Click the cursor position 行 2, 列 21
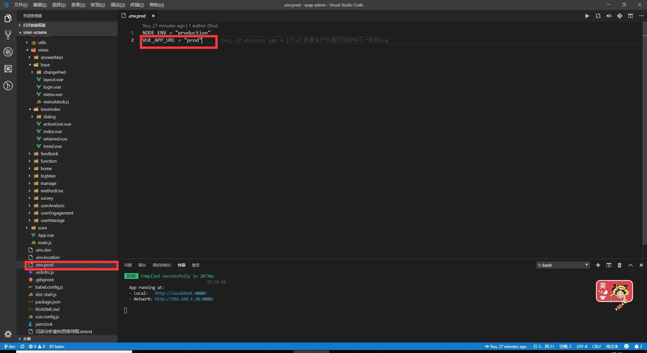Screen dimensions: 647x353 tap(544, 346)
